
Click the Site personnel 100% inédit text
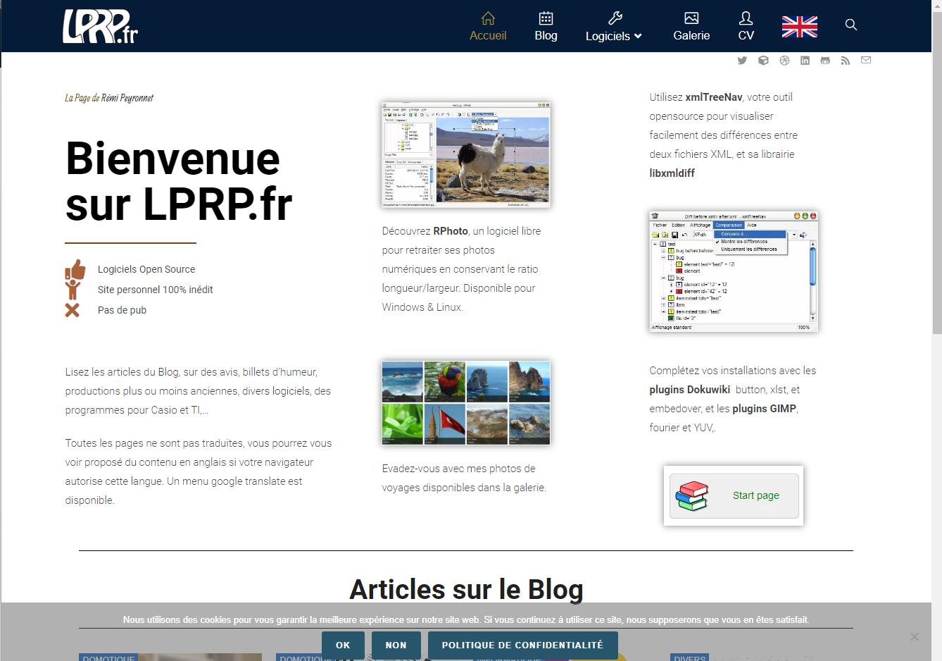click(x=155, y=290)
